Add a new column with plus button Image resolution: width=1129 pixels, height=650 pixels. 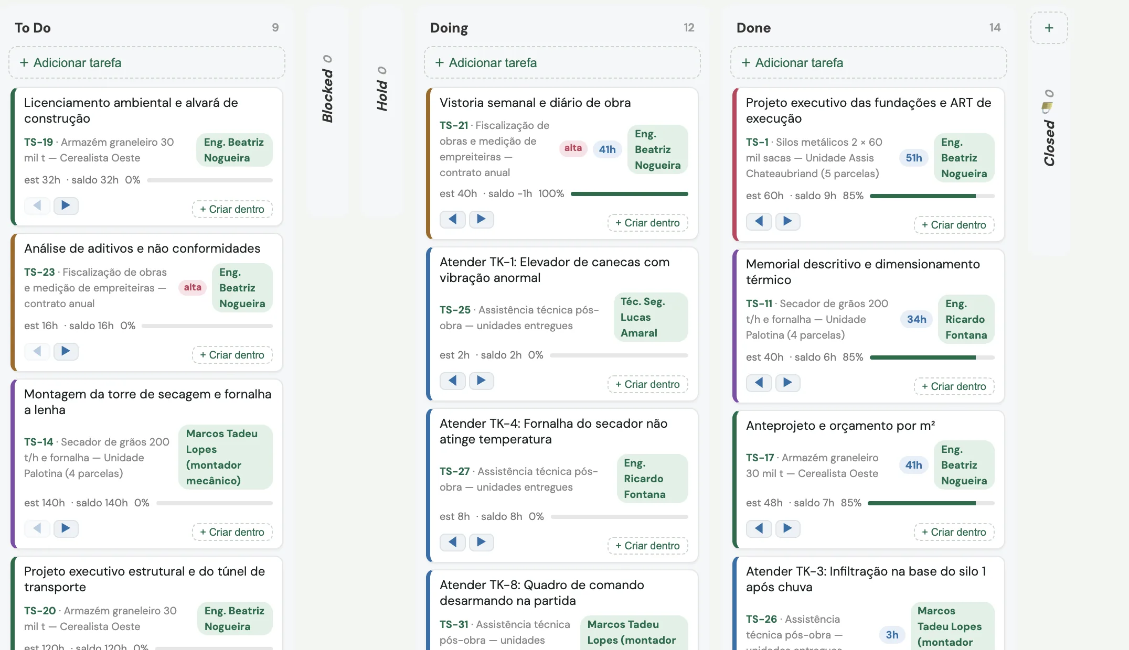(1049, 28)
